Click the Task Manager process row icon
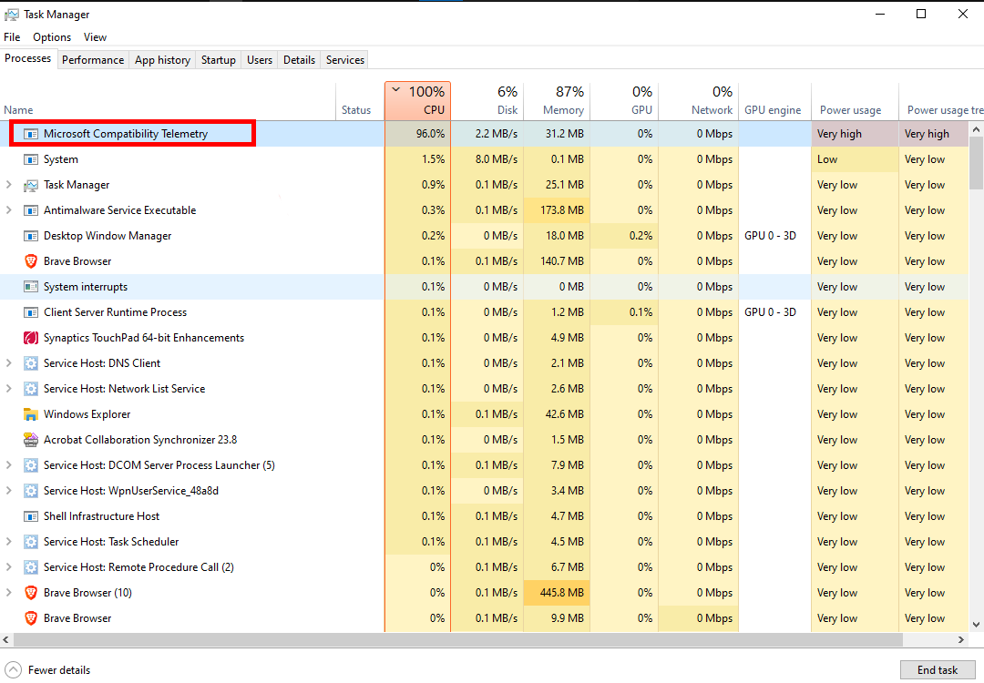Image resolution: width=984 pixels, height=683 pixels. click(x=31, y=185)
